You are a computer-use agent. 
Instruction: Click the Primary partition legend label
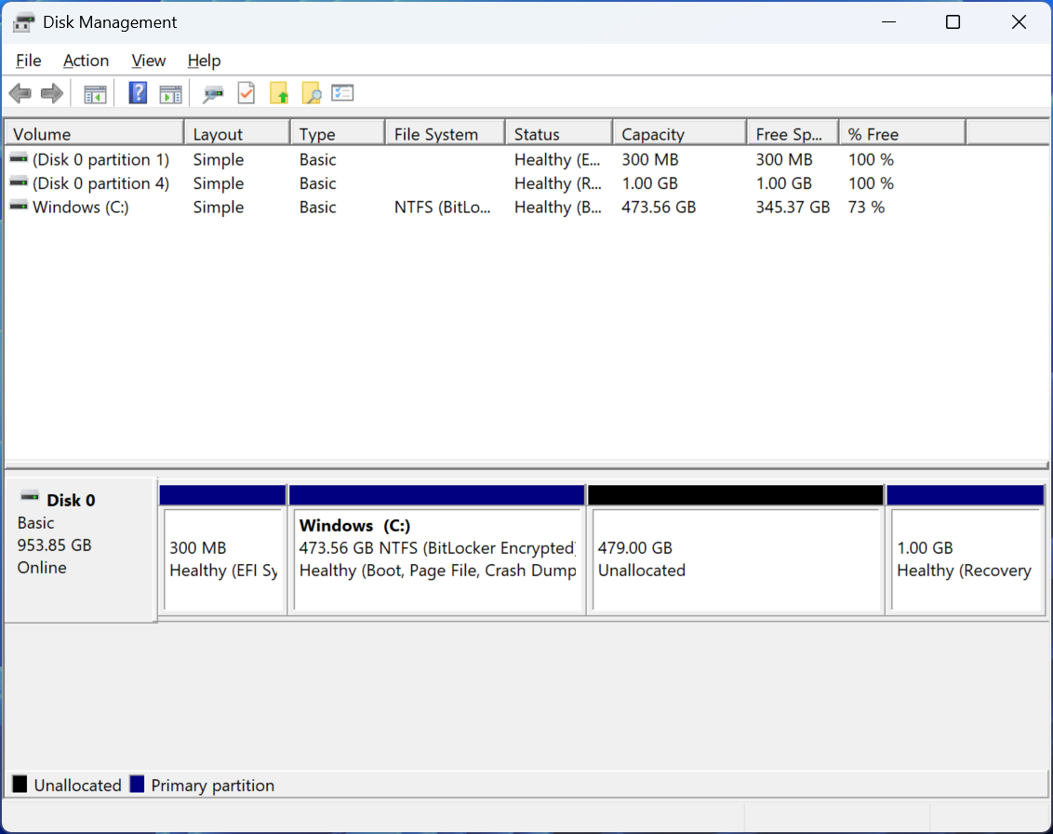(213, 785)
